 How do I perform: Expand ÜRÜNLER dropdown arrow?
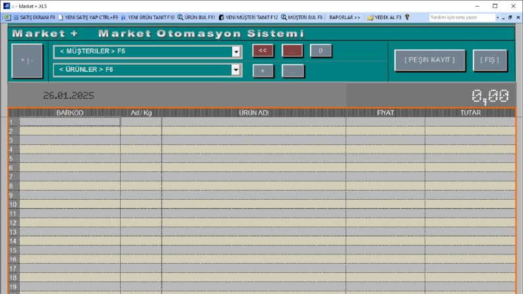pyautogui.click(x=236, y=70)
